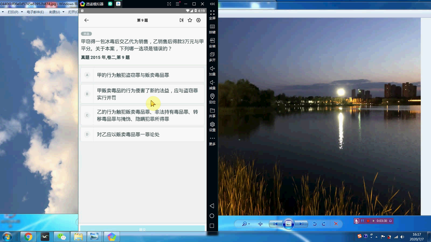Click the 单选 question type tag

pyautogui.click(x=86, y=34)
